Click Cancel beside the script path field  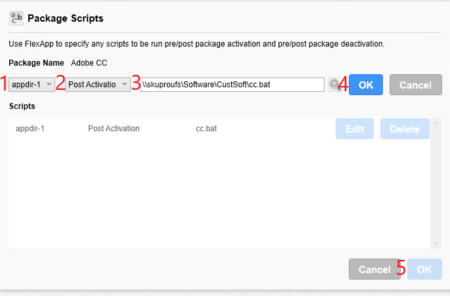(416, 85)
